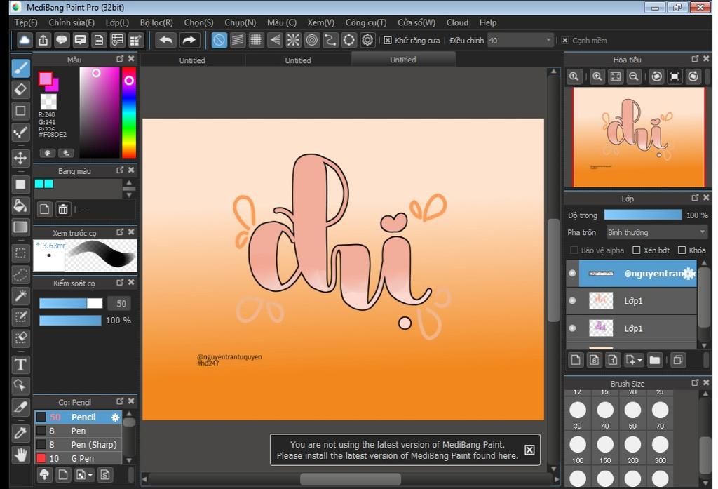Open the Pha trộn blend mode dropdown
Viewport: 718px width, 489px height.
pos(656,232)
